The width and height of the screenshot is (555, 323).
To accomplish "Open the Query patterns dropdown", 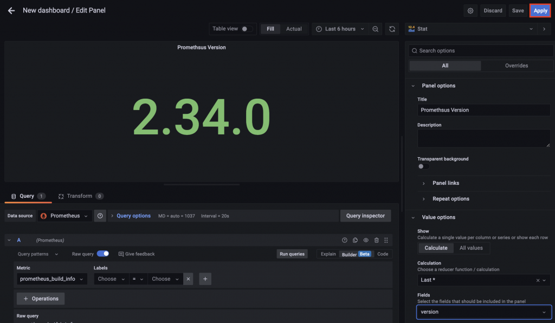I will [x=37, y=254].
